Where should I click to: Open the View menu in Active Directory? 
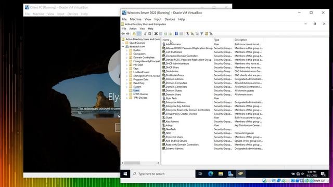142,29
